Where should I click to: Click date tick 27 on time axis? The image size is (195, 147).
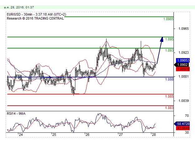click(121, 135)
